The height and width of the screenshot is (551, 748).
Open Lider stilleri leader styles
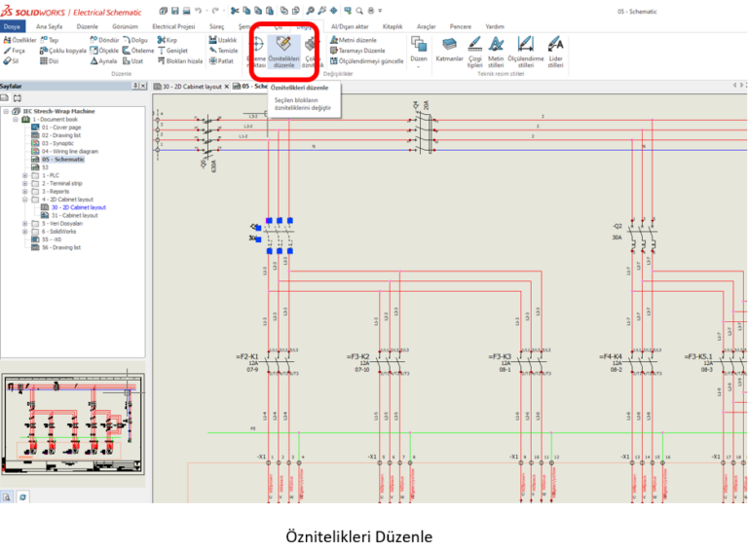(555, 50)
